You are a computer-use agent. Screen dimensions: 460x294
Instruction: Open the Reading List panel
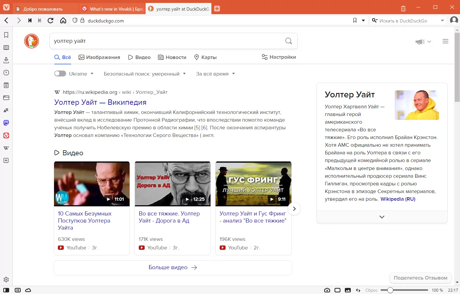(x=6, y=48)
